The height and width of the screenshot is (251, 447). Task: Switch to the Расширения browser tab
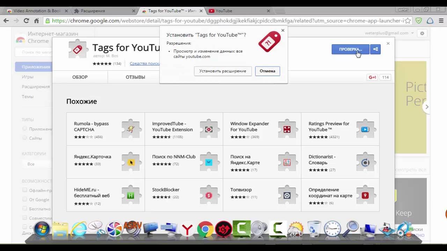(x=103, y=11)
